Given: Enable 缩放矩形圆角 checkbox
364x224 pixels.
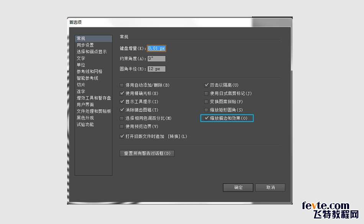Looking at the screenshot, I should pyautogui.click(x=206, y=110).
